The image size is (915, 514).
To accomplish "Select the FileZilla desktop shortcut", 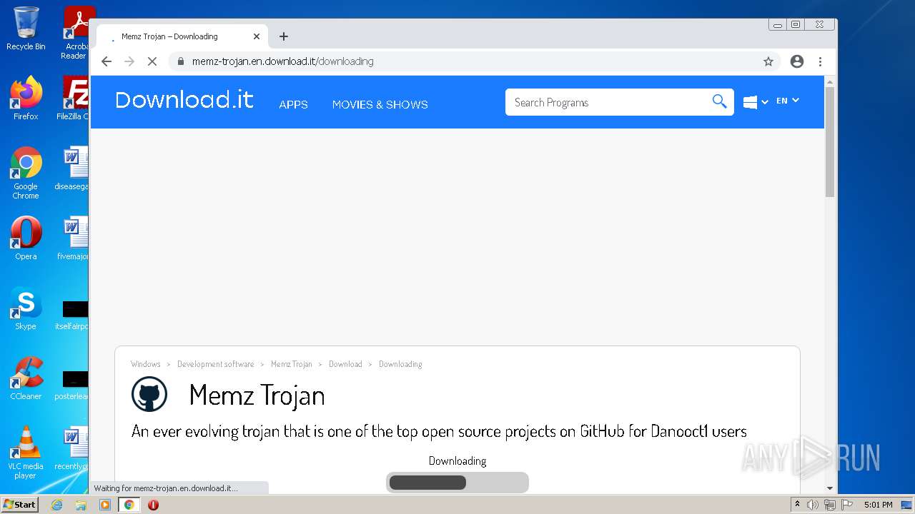I will (73, 99).
